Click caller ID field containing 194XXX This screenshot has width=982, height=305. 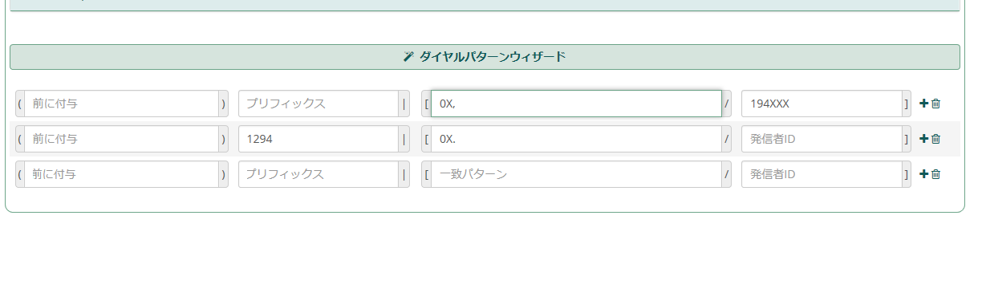[x=822, y=104]
